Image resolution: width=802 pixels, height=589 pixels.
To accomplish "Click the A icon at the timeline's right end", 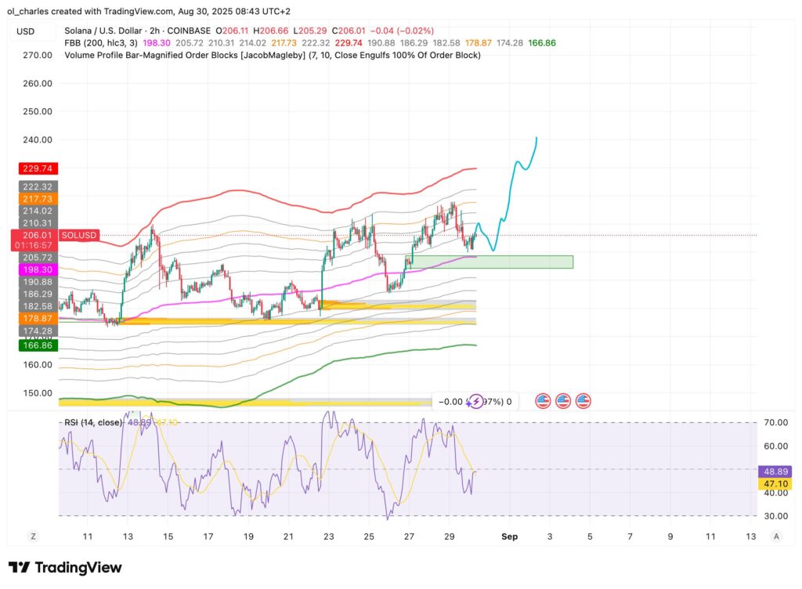I will (776, 537).
